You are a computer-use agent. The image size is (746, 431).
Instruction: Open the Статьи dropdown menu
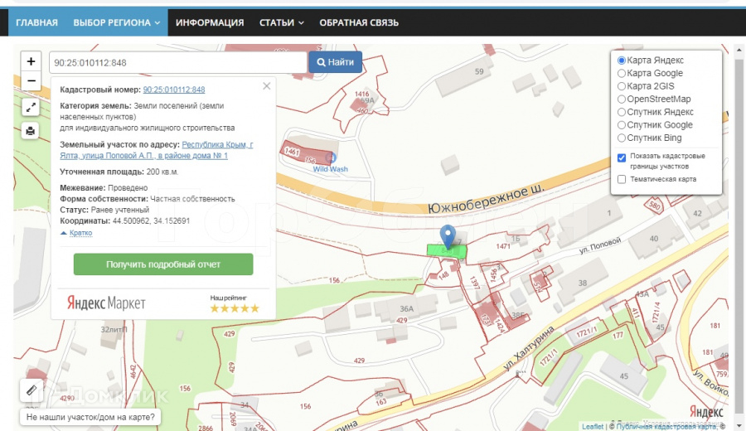pos(281,22)
